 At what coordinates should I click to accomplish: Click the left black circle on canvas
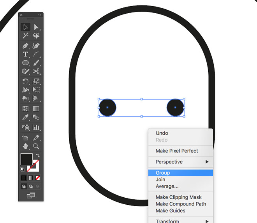click(107, 107)
